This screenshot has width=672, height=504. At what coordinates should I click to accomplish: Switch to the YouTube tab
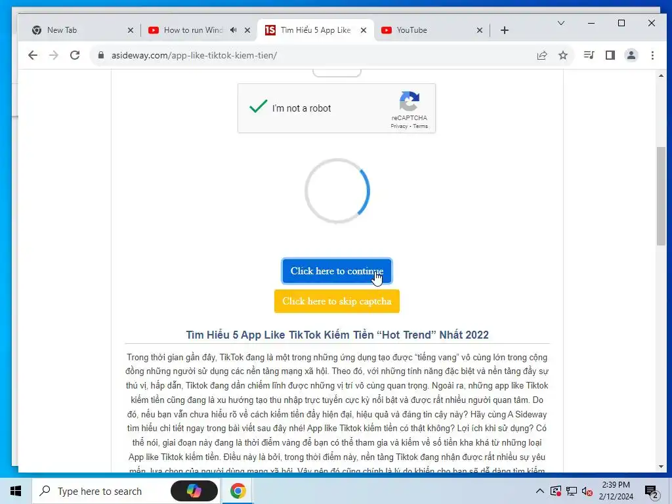click(x=431, y=30)
